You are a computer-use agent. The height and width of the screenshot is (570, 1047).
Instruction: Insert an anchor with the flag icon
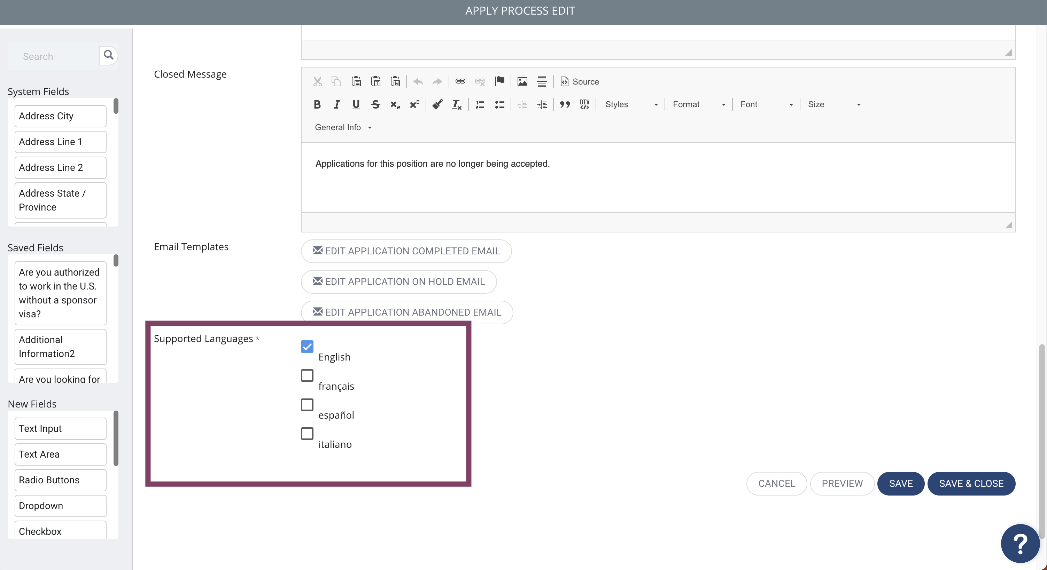[499, 81]
